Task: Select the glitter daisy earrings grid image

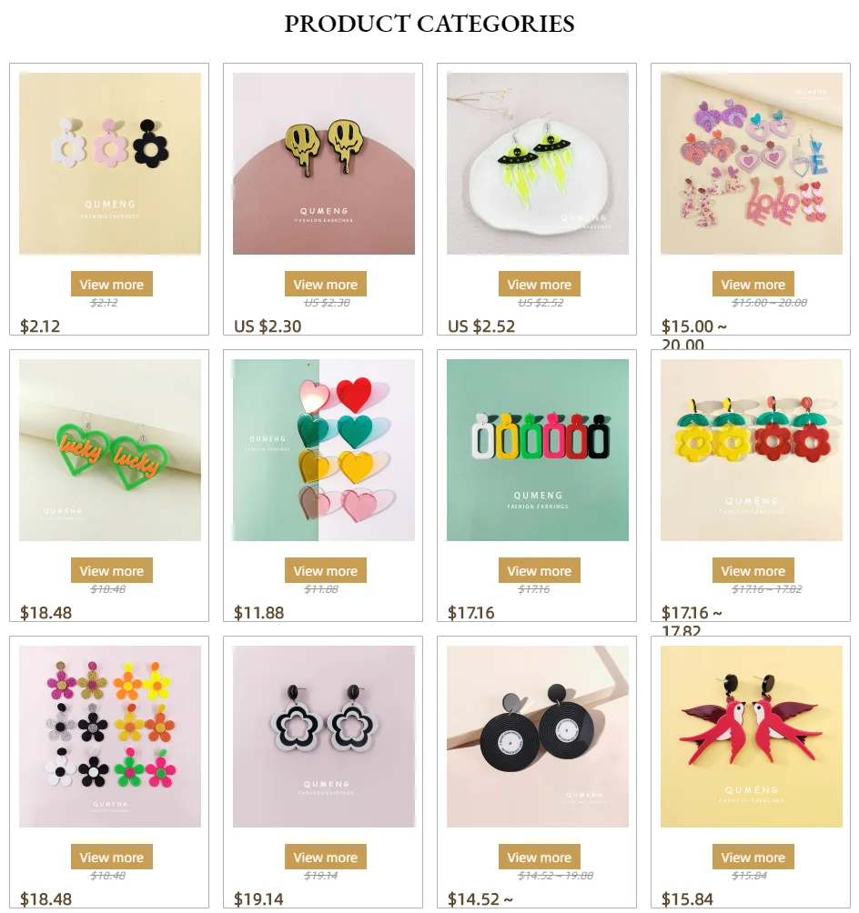Action: 110,737
